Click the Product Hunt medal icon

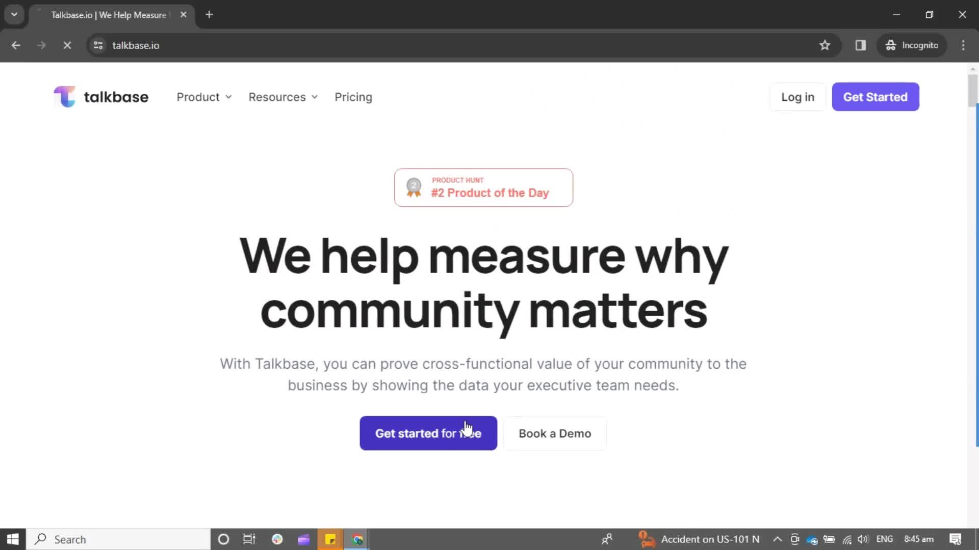[413, 188]
